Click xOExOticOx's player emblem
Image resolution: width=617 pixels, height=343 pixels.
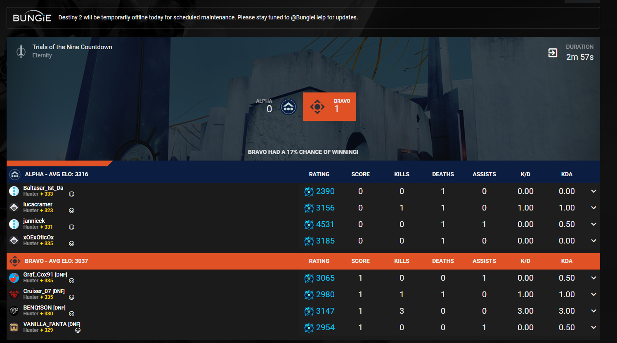(14, 241)
